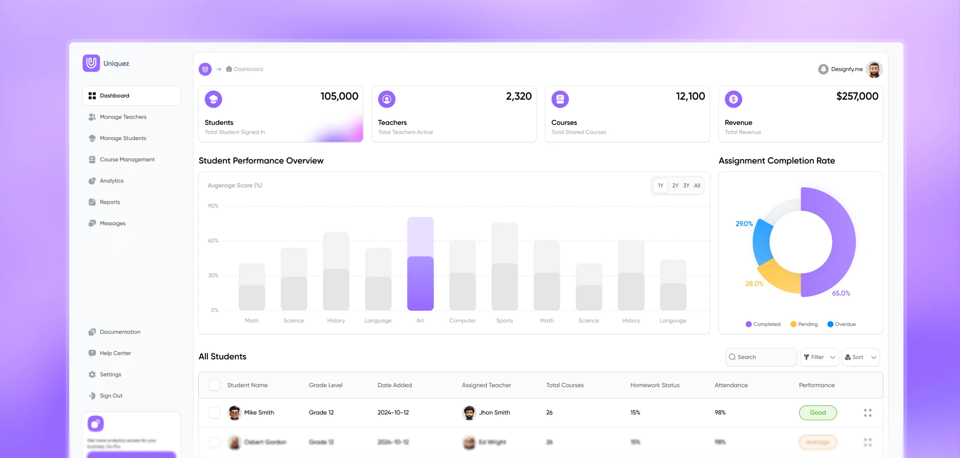
Task: Click the Manage Teachers people icon
Action: click(92, 117)
